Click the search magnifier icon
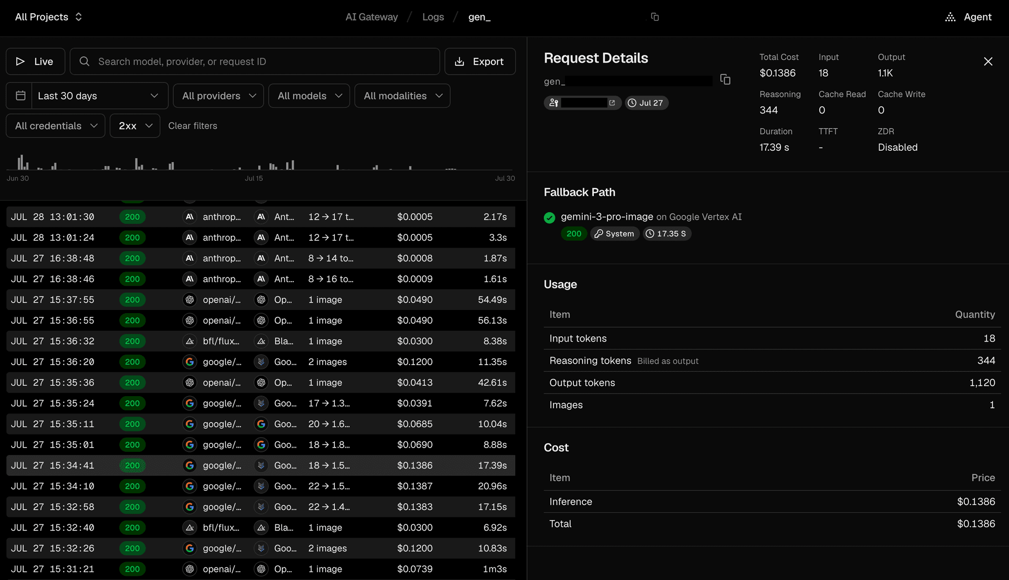 84,61
